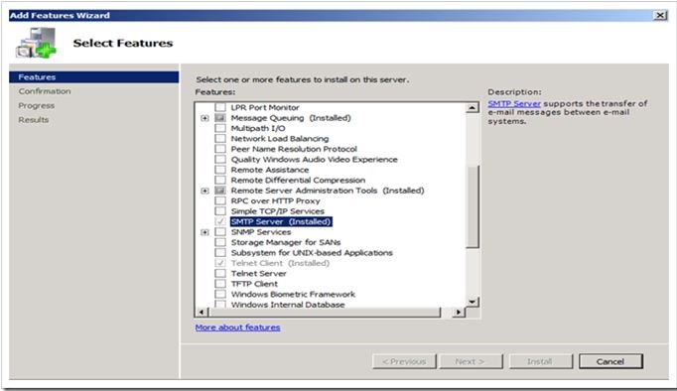Viewport: 677px width, 391px height.
Task: Toggle the Message Queuing checkbox
Action: 220,118
